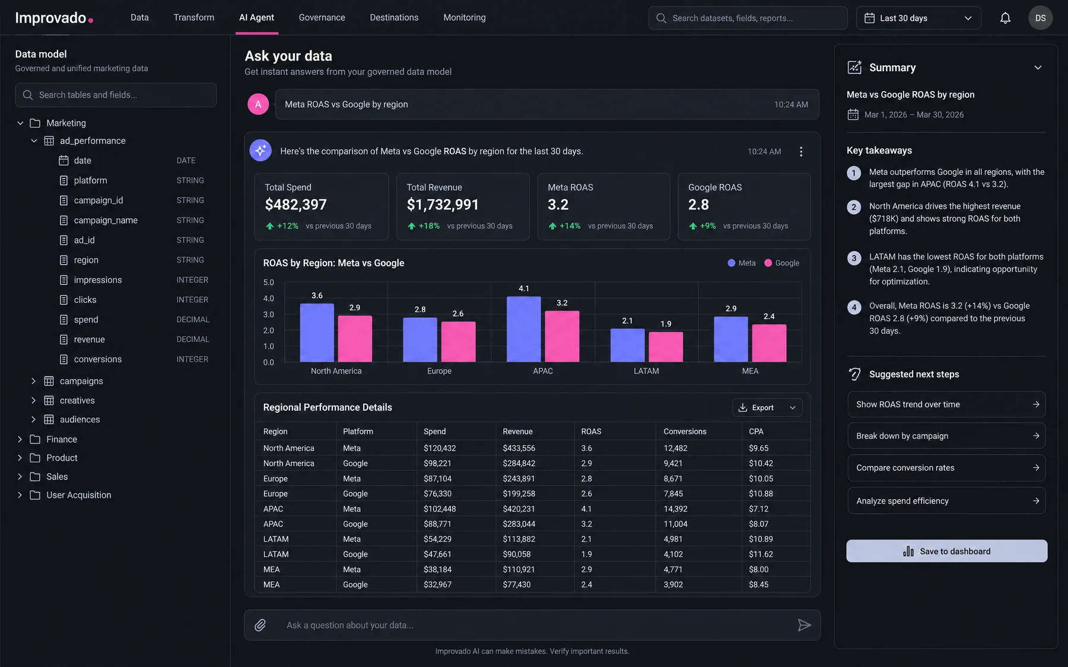Click the date field calendar icon

[x=63, y=161]
